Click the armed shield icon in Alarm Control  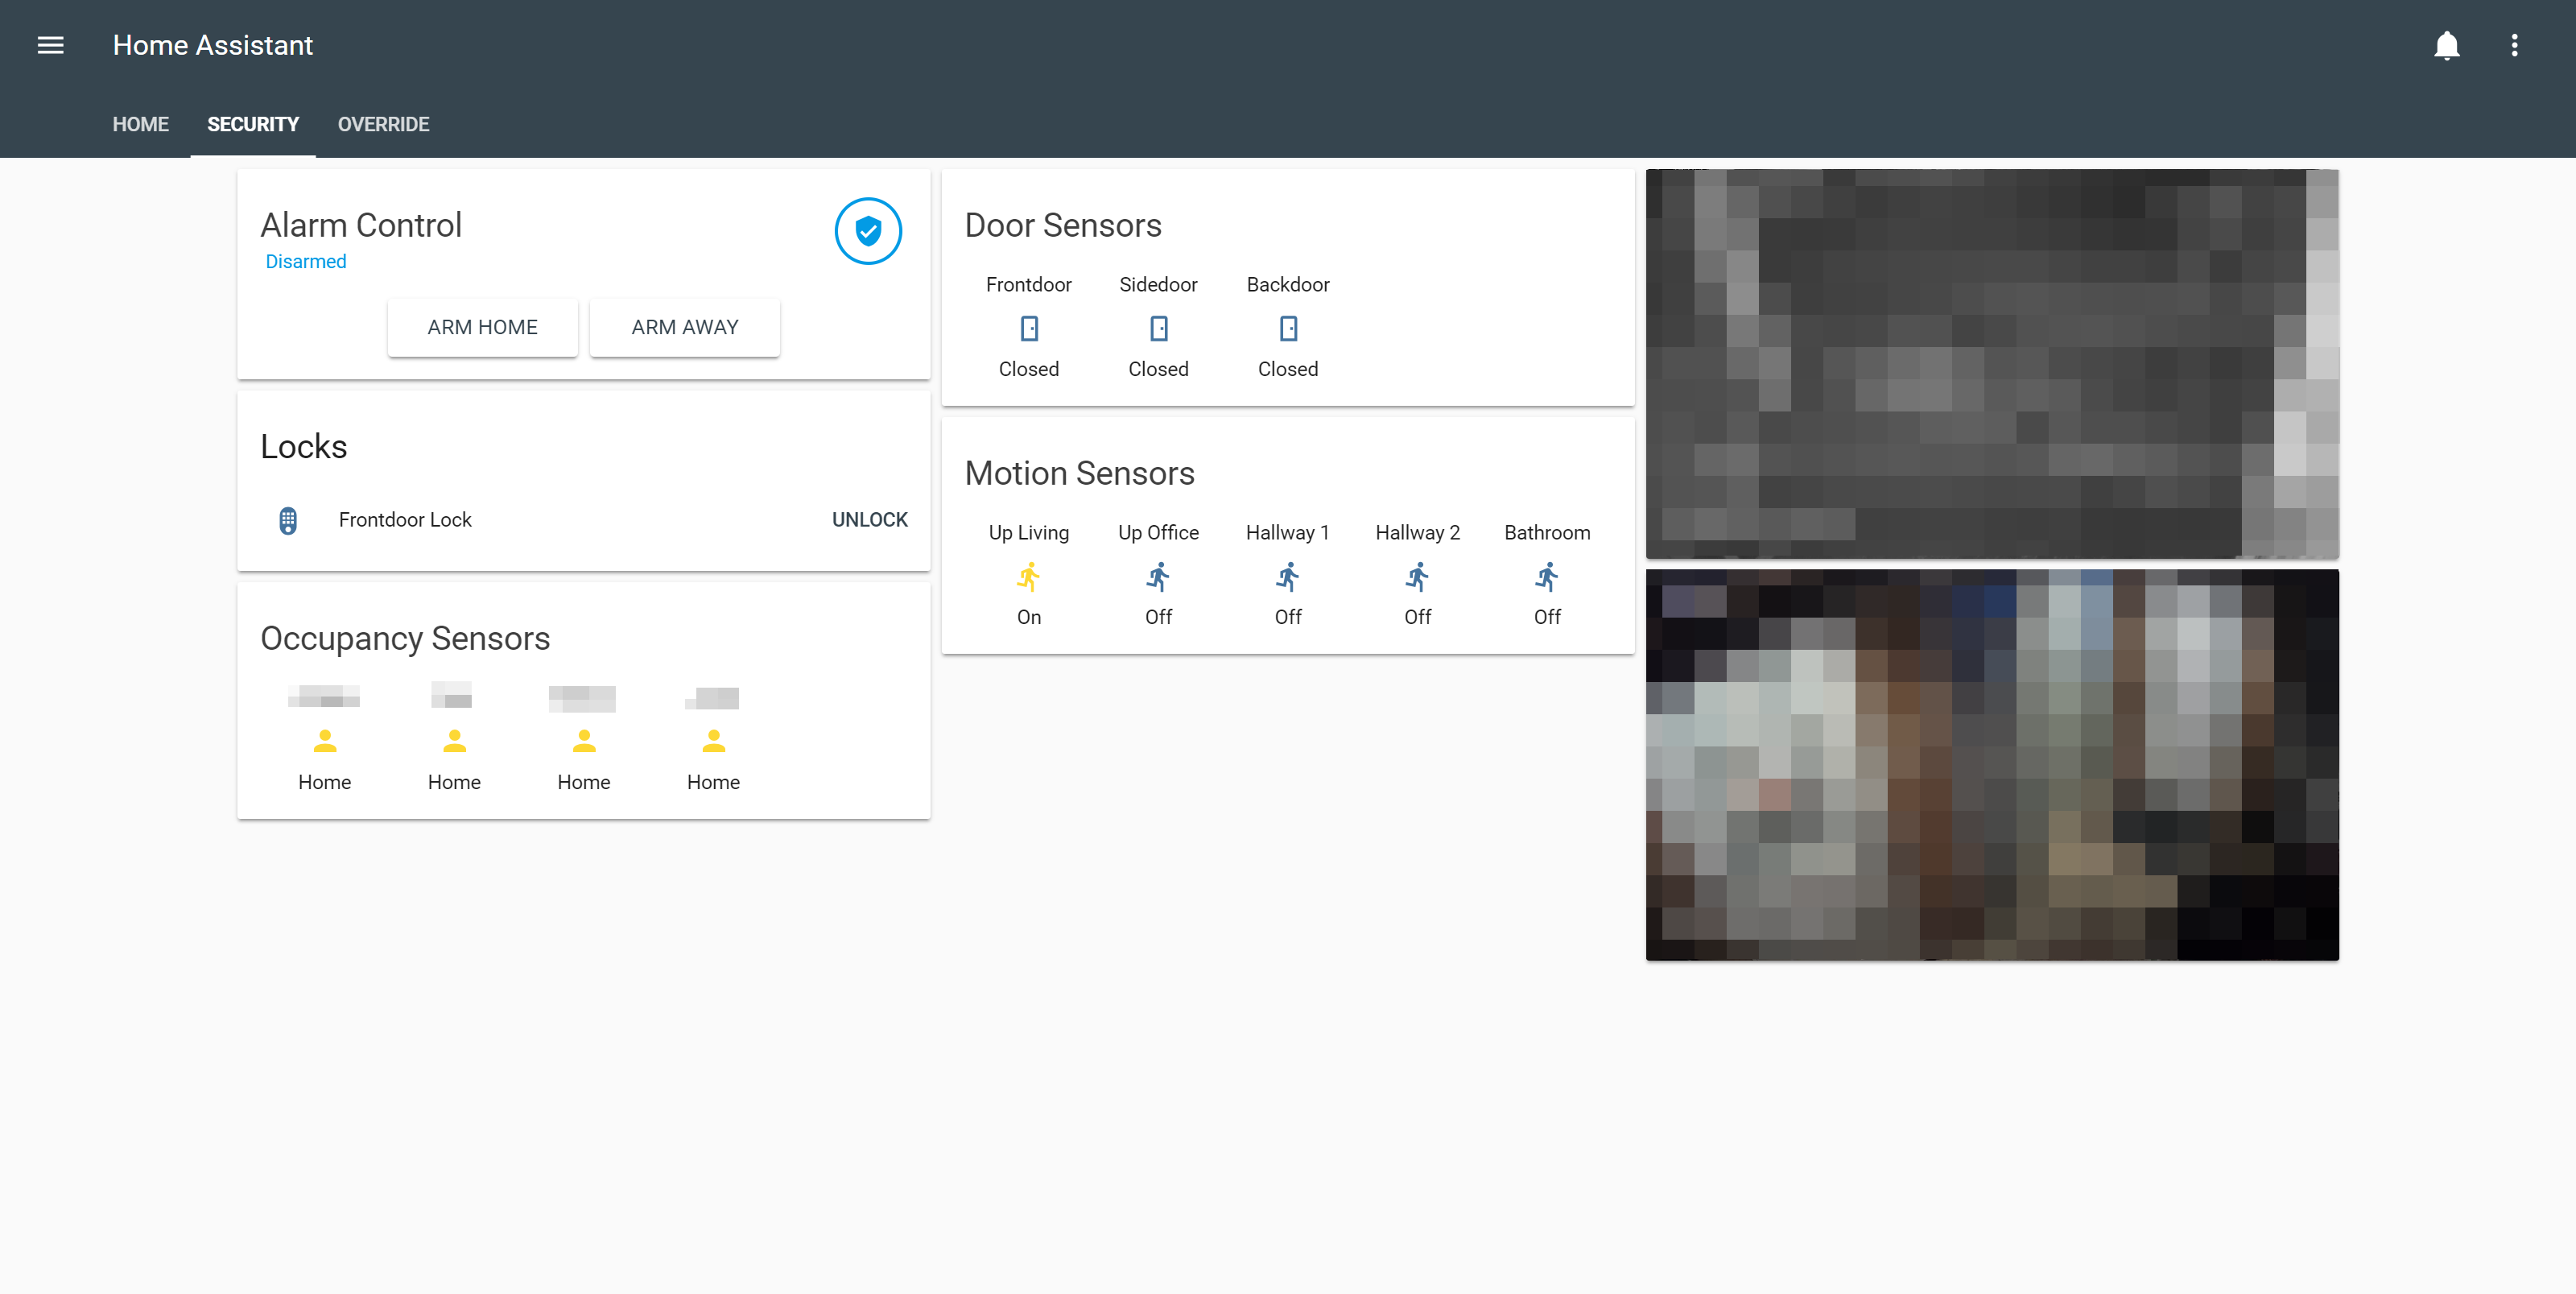tap(869, 231)
